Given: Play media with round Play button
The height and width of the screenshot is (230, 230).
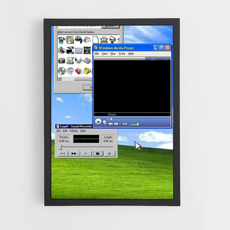Looking at the screenshot, I should [98, 122].
